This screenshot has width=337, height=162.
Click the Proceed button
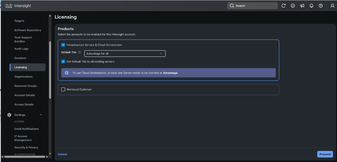pos(325,154)
